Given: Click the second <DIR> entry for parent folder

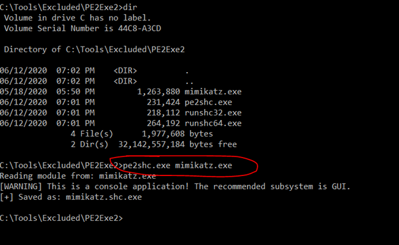Looking at the screenshot, I should click(125, 81).
